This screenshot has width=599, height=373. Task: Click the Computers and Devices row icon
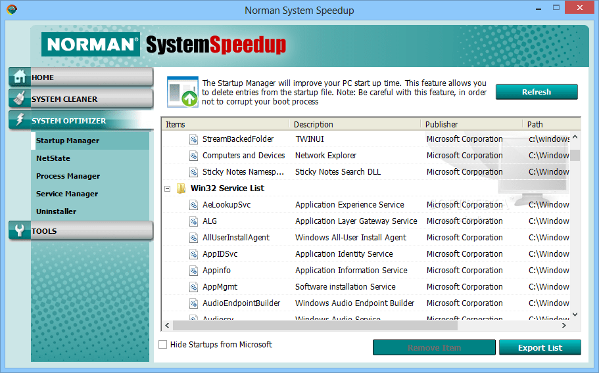(194, 156)
